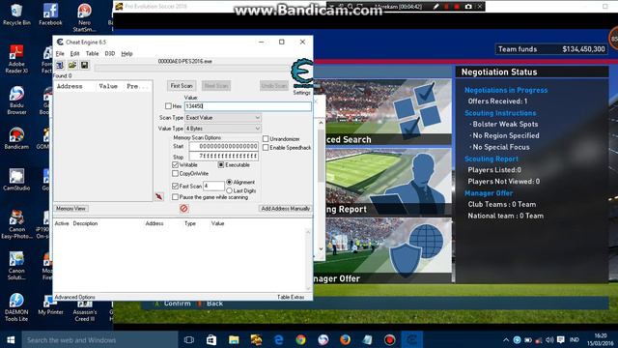Enable Pause the game while scanning
This screenshot has width=618, height=348.
(x=176, y=197)
